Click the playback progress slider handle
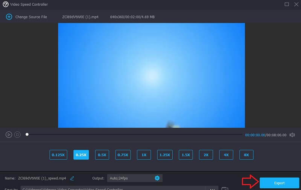The height and width of the screenshot is (190, 301). point(27,134)
